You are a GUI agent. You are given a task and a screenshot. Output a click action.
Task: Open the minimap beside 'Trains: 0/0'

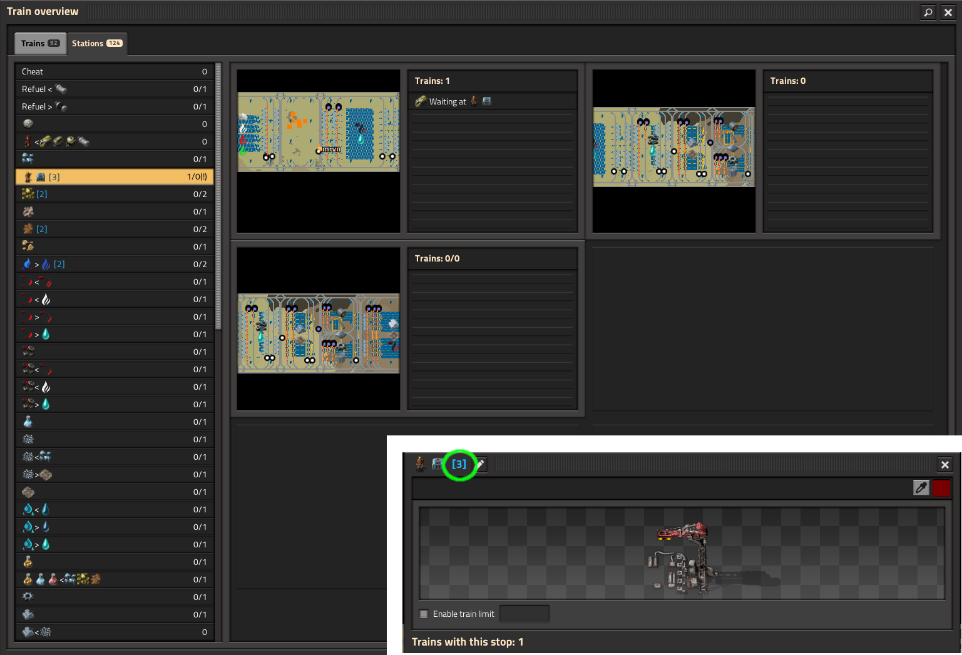click(x=319, y=328)
